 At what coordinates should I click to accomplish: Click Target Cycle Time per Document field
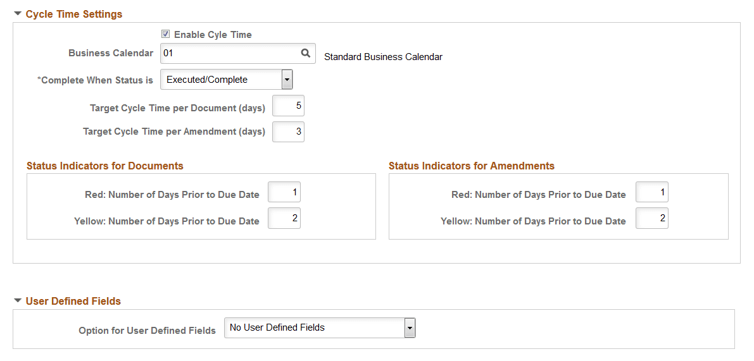pyautogui.click(x=289, y=106)
